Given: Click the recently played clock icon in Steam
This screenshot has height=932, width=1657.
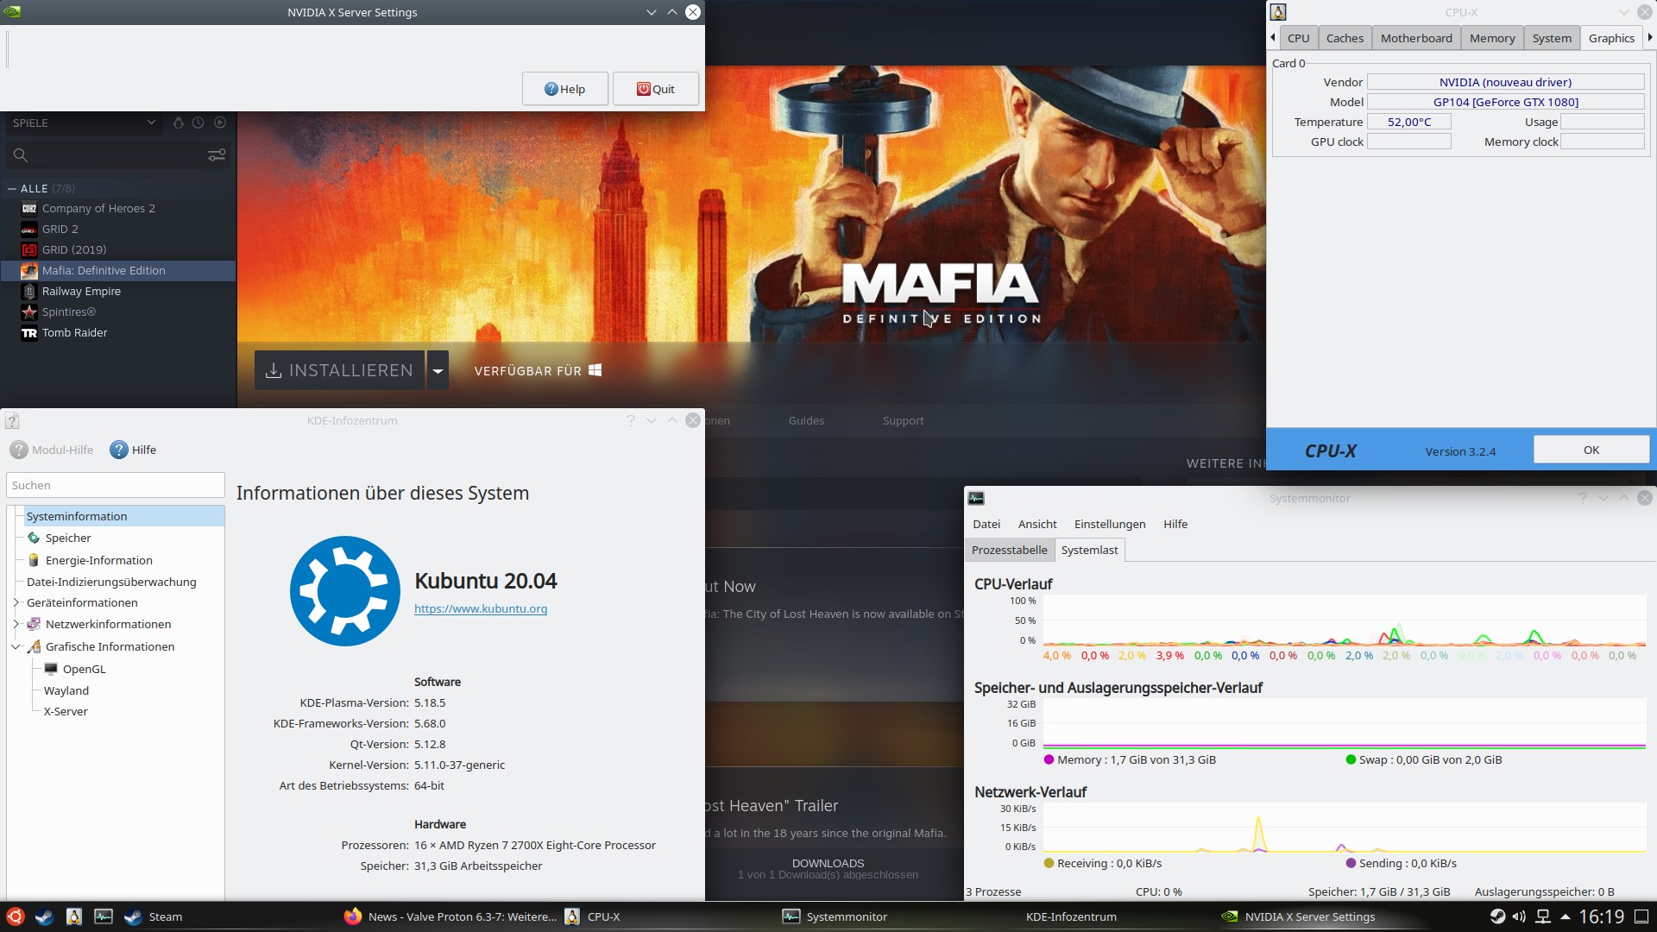Looking at the screenshot, I should [198, 123].
